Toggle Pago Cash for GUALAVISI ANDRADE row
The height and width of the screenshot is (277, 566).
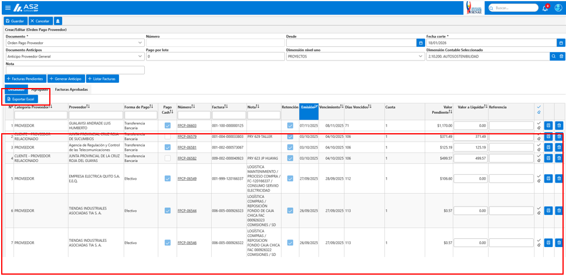pyautogui.click(x=168, y=126)
